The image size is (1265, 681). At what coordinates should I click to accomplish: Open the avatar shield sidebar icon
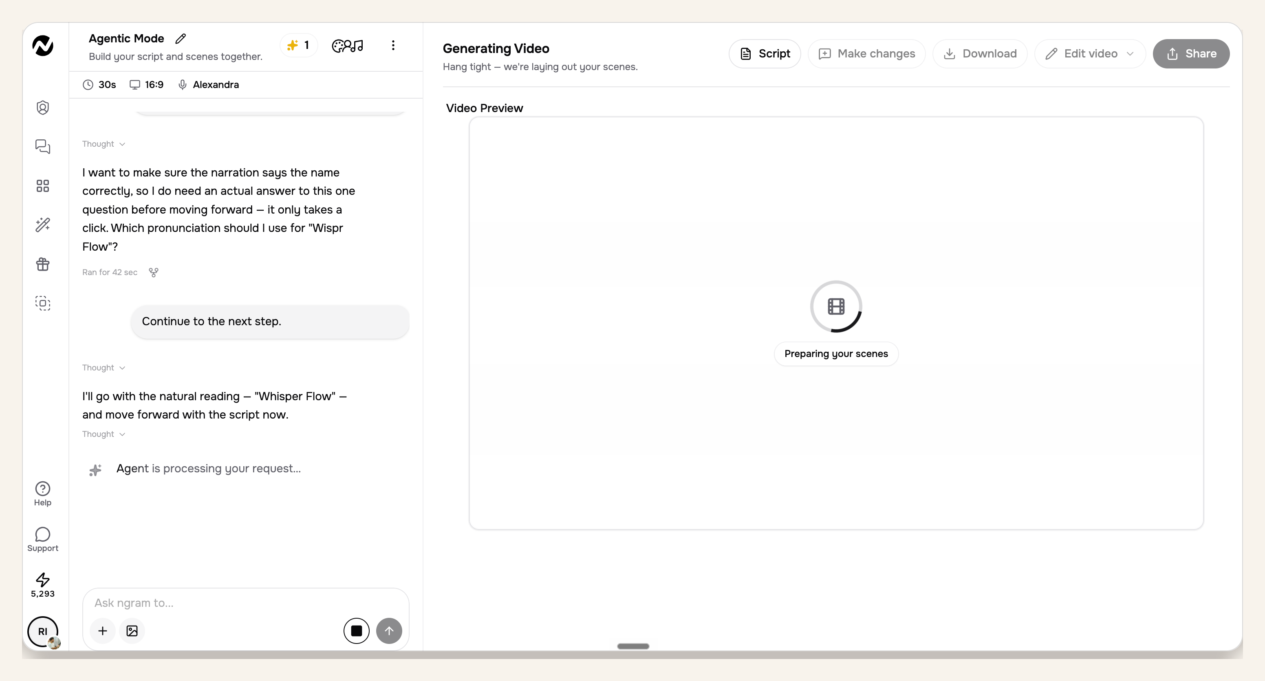tap(43, 108)
